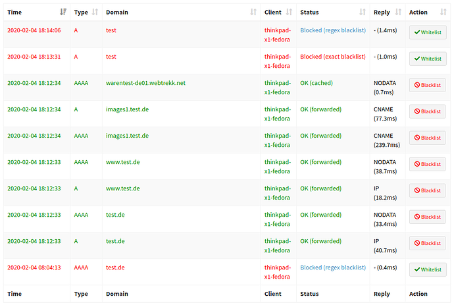This screenshot has height=305, width=454.
Task: Select thinkpad-x1-fedora client in first row
Action: point(276,35)
